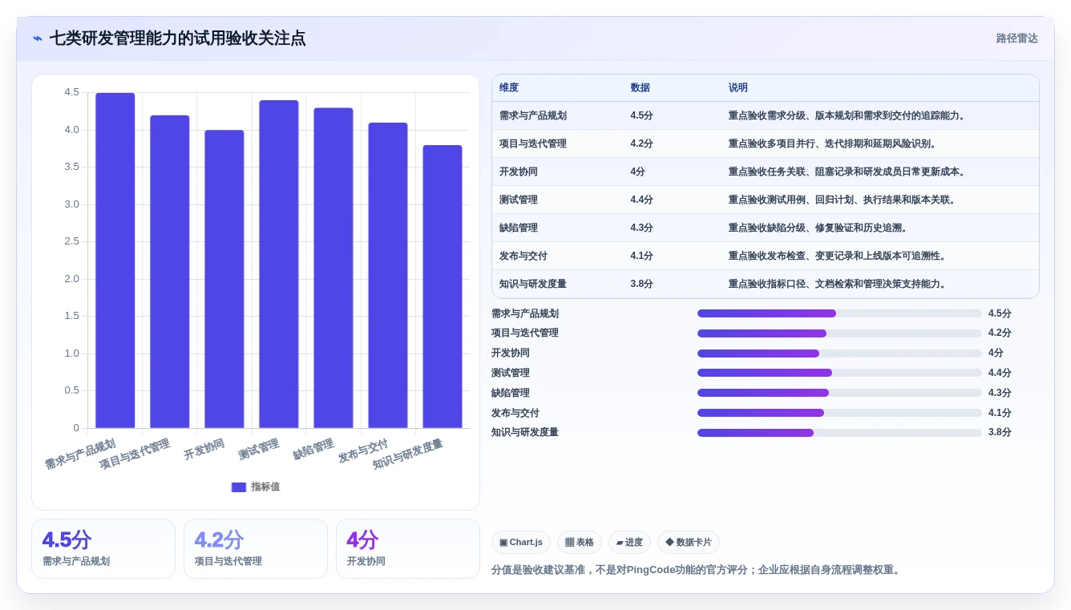Click the 数据卡片 tag chip

[x=689, y=543]
